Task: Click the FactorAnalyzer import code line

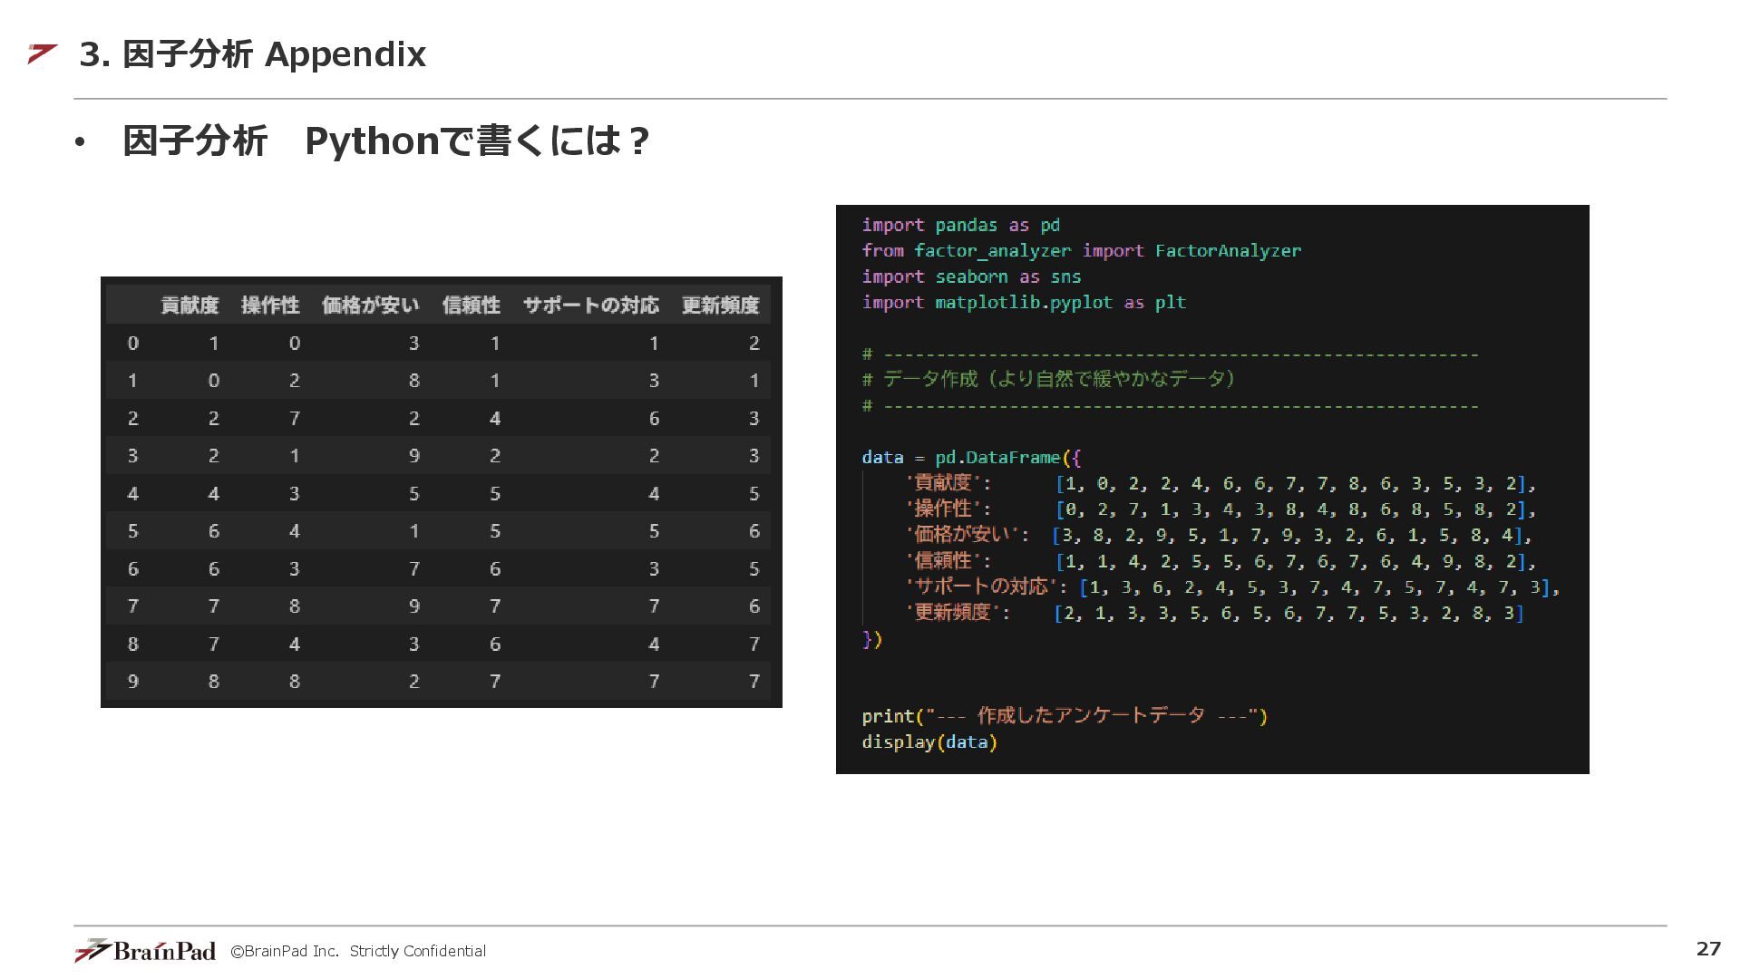Action: pyautogui.click(x=1081, y=251)
